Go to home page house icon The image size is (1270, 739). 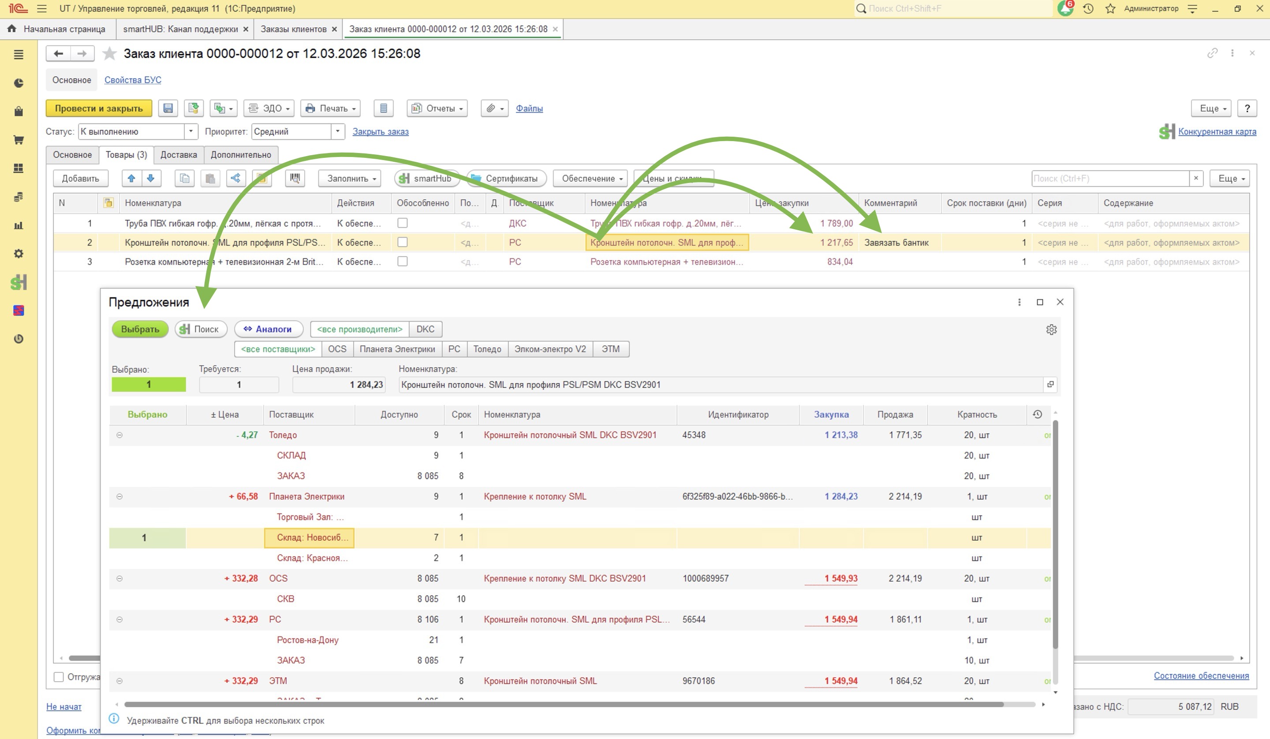pos(11,29)
